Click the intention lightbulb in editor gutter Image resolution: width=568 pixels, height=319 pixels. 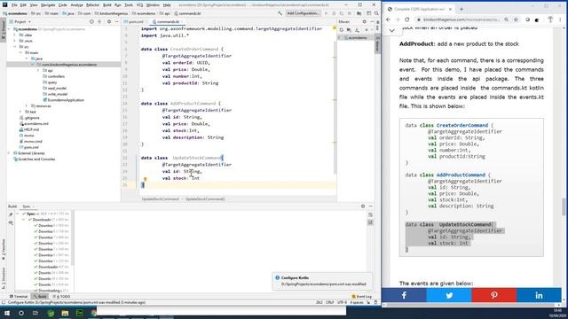coord(145,179)
